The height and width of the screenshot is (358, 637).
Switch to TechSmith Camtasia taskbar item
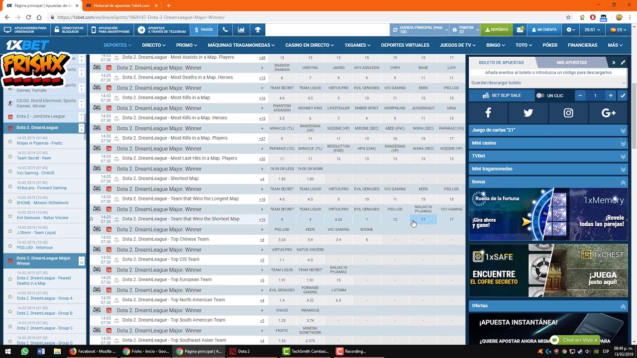(x=305, y=351)
